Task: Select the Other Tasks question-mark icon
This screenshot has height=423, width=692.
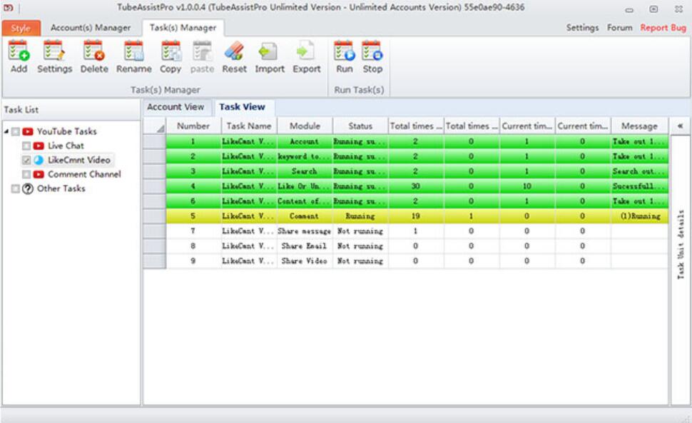Action: click(28, 189)
